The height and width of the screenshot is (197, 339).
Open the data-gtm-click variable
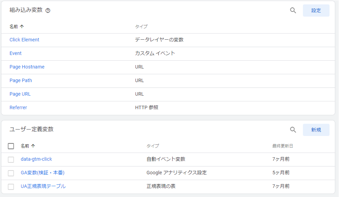36,159
